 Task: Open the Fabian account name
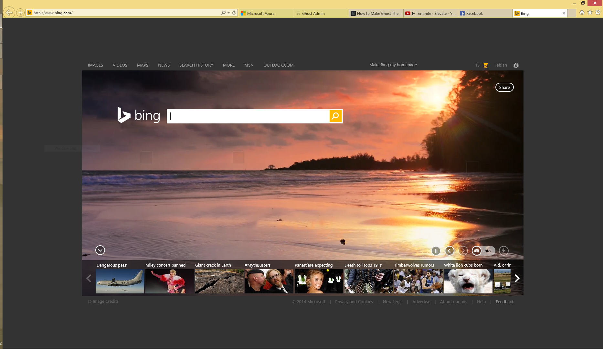pyautogui.click(x=501, y=65)
